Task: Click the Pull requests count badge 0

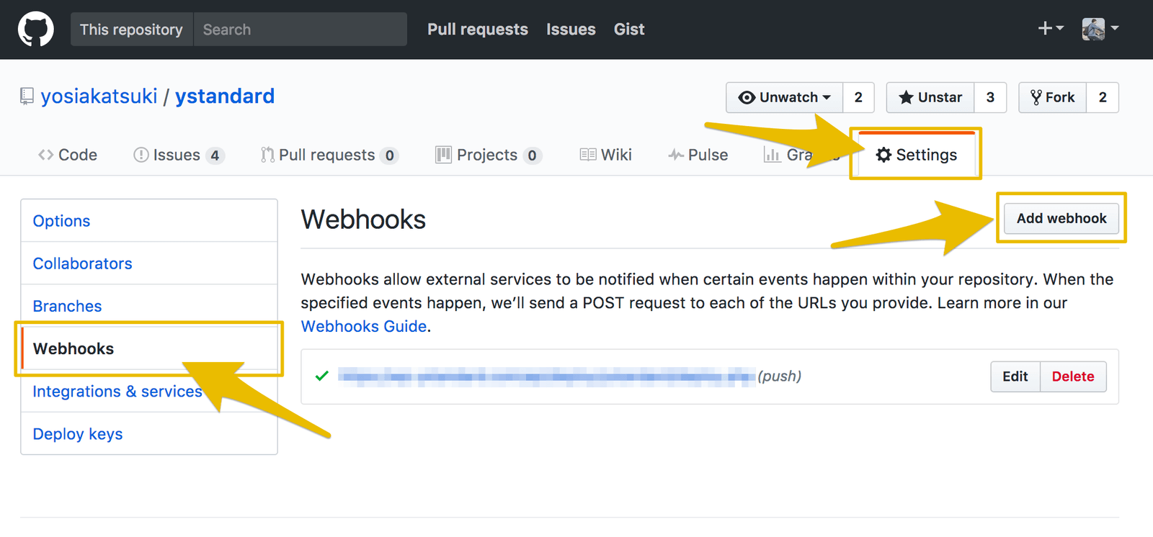Action: coord(389,155)
